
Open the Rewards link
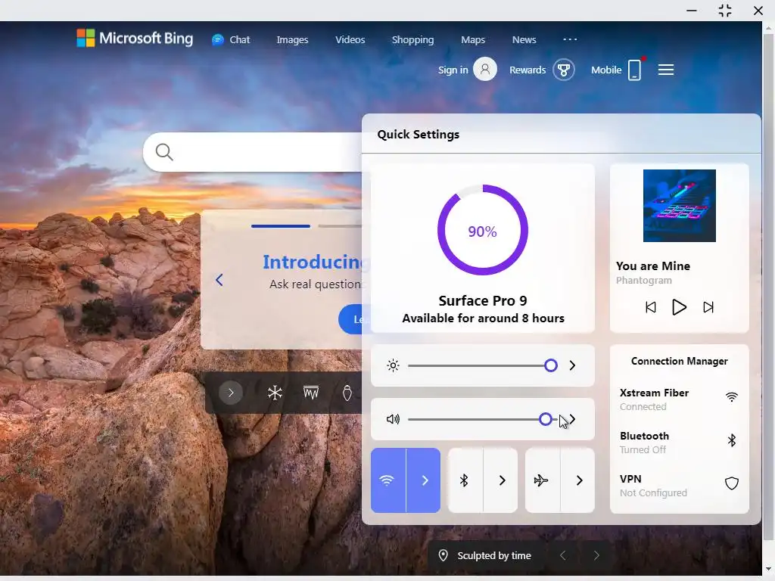click(x=528, y=70)
